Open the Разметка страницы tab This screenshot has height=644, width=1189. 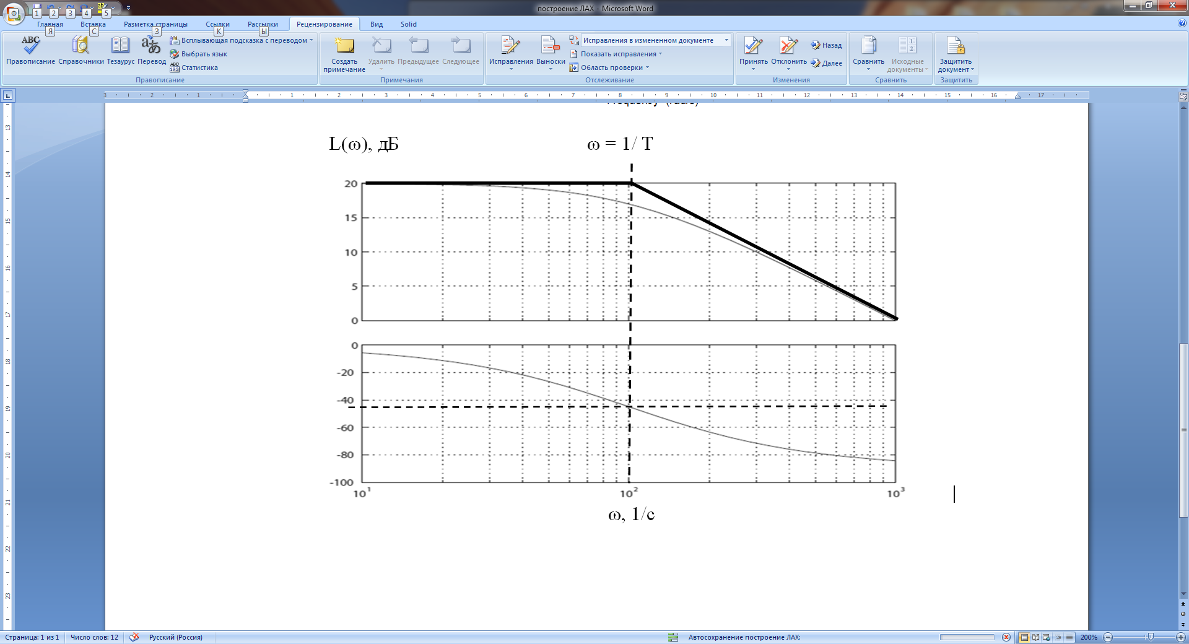155,24
